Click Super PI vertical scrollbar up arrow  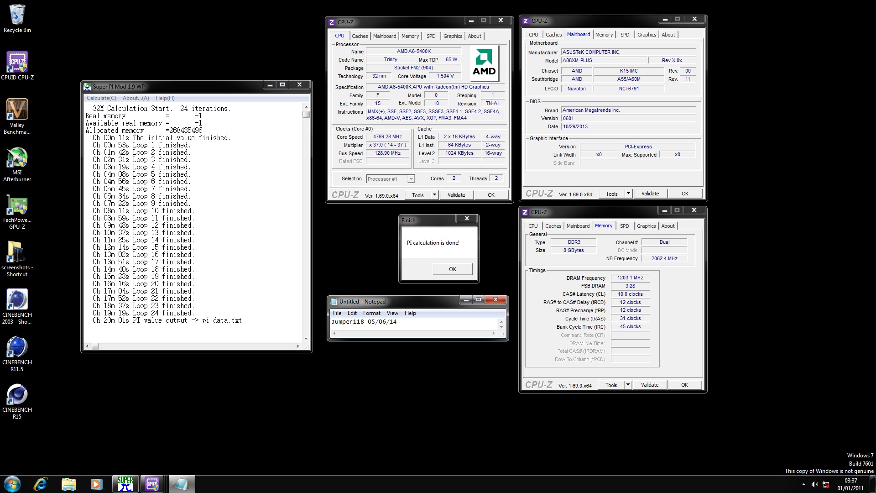(x=306, y=107)
